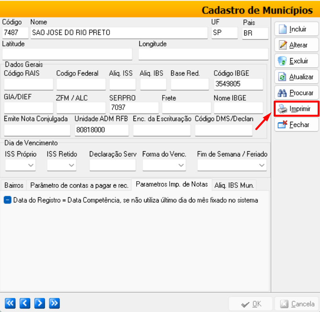Click the Cancela button
The width and height of the screenshot is (320, 312).
point(297,304)
